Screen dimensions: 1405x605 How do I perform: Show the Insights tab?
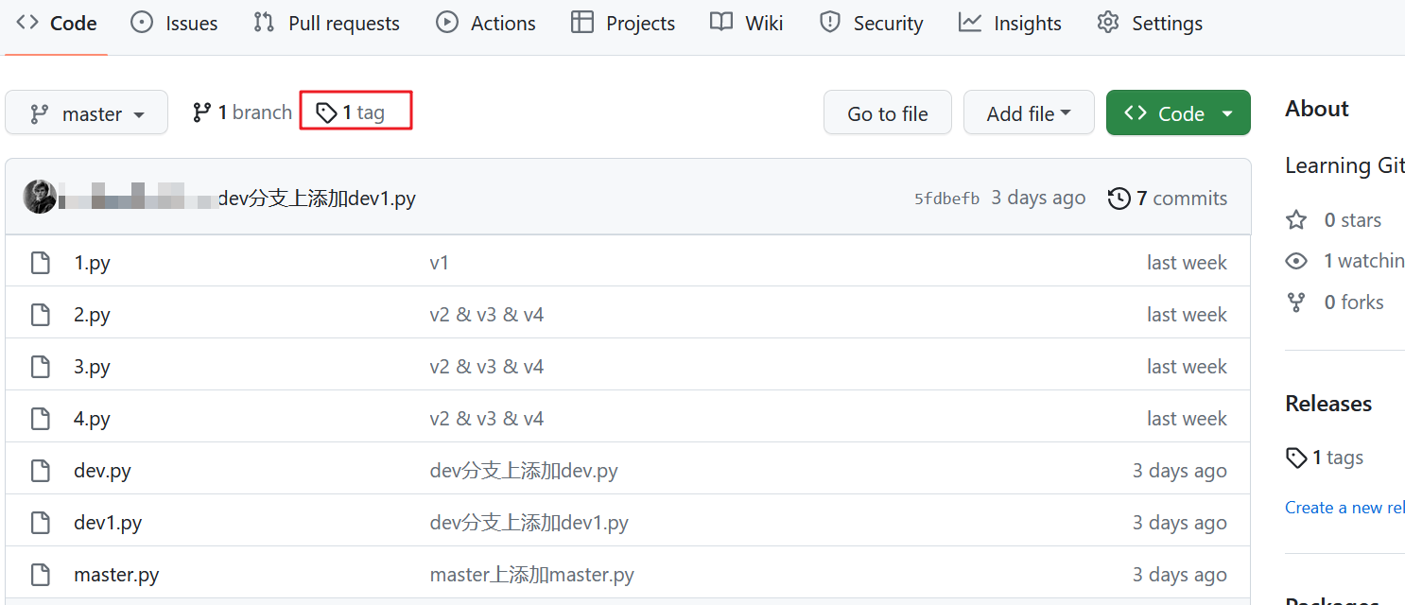coord(1010,23)
